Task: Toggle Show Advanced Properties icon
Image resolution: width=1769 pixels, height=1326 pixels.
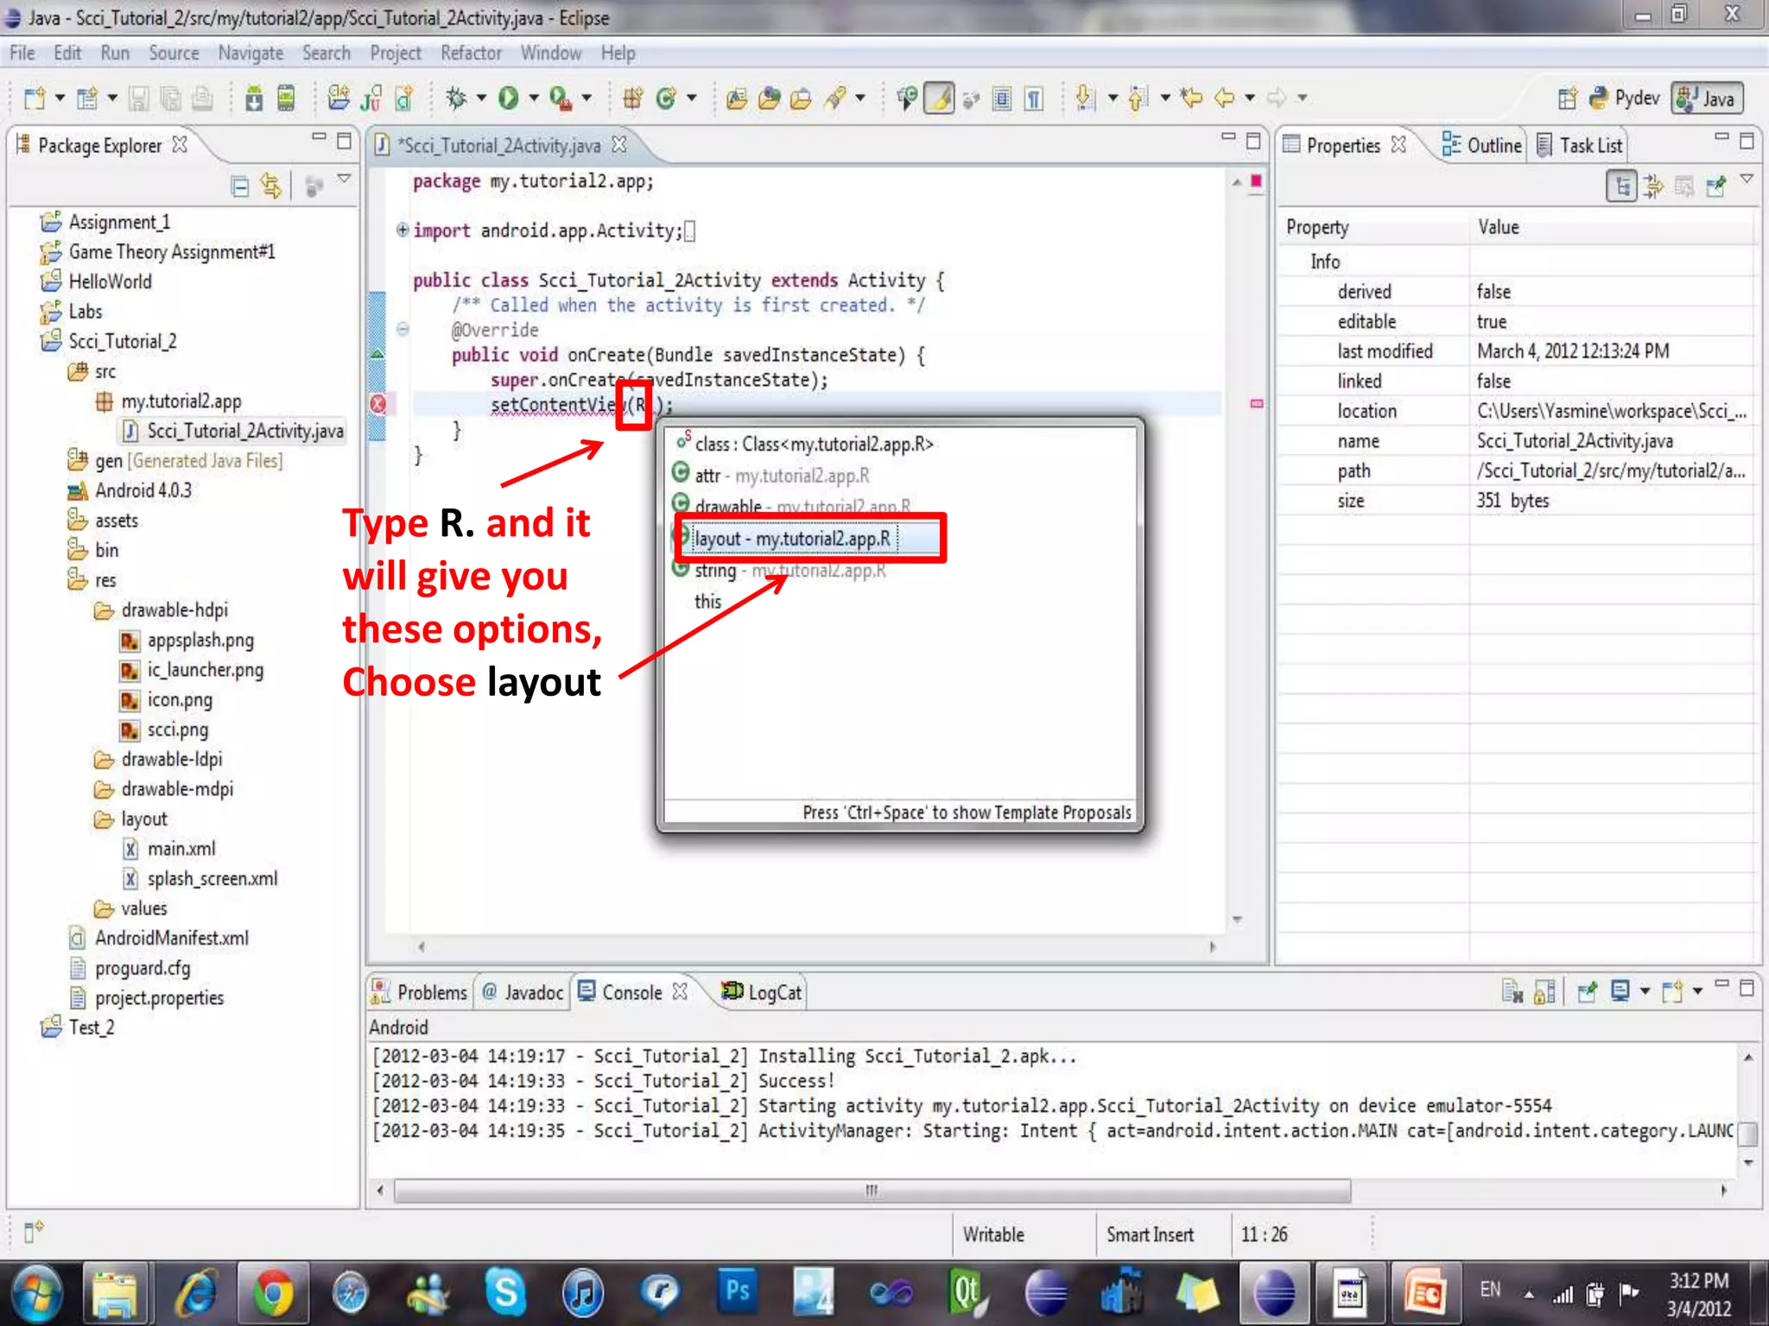Action: [x=1653, y=186]
